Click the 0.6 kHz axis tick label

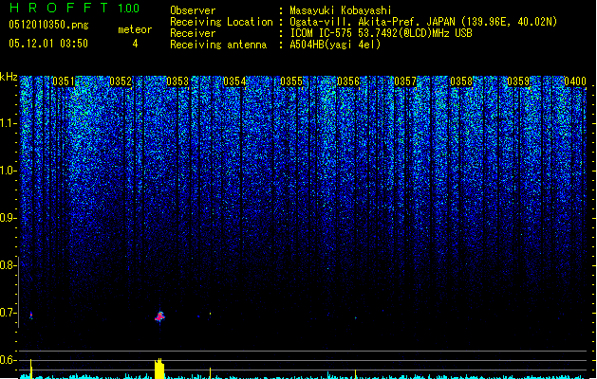click(x=8, y=360)
